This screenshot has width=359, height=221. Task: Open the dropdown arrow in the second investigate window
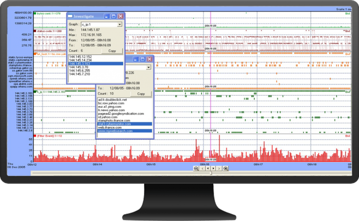tap(149, 67)
